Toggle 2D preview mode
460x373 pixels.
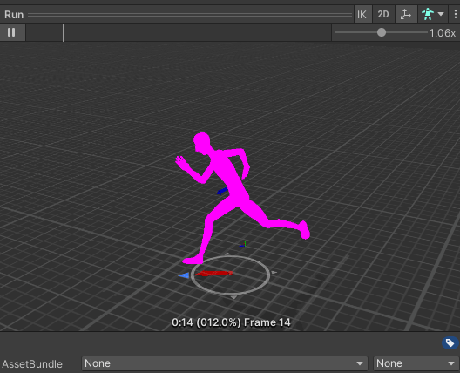click(382, 14)
